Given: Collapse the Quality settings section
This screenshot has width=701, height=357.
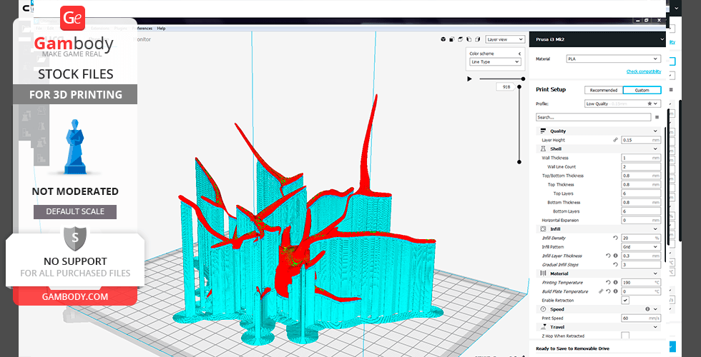Looking at the screenshot, I should [x=655, y=131].
